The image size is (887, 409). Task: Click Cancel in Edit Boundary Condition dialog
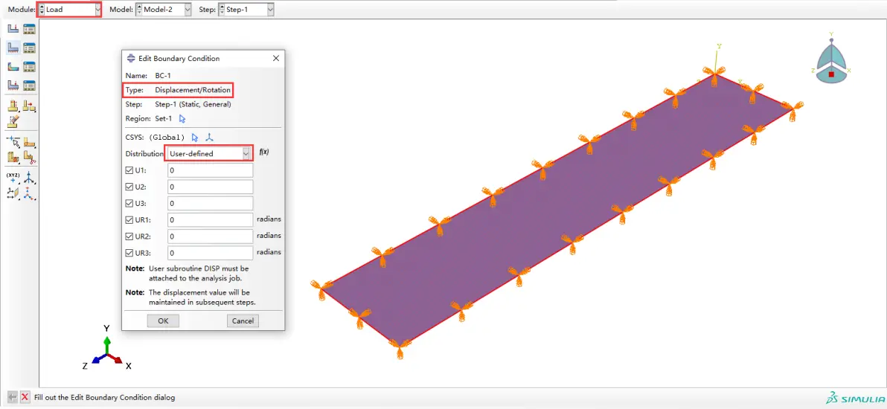pyautogui.click(x=243, y=321)
